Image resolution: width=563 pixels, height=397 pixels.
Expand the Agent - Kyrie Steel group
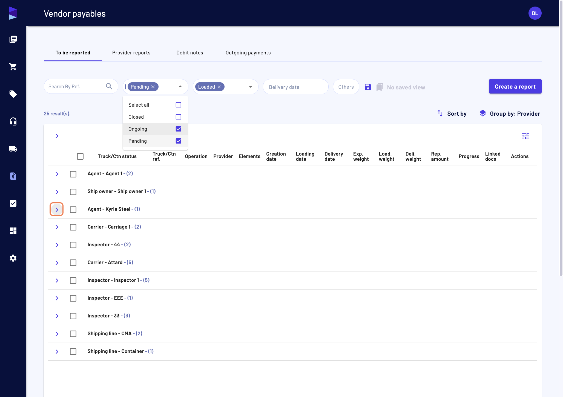click(57, 210)
